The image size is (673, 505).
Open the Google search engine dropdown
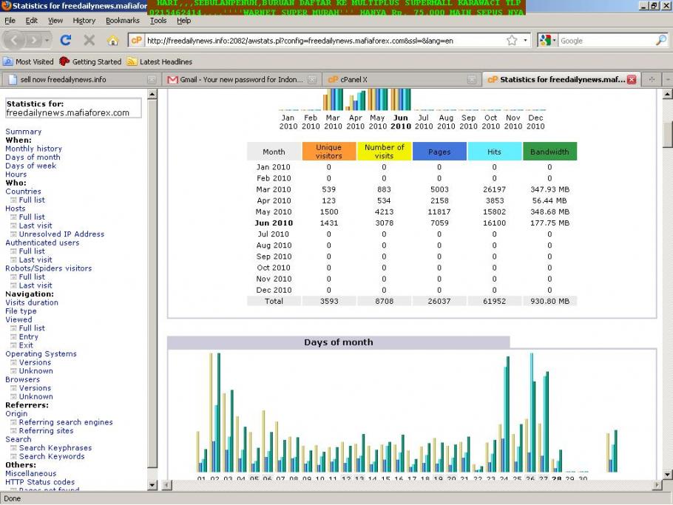[548, 41]
